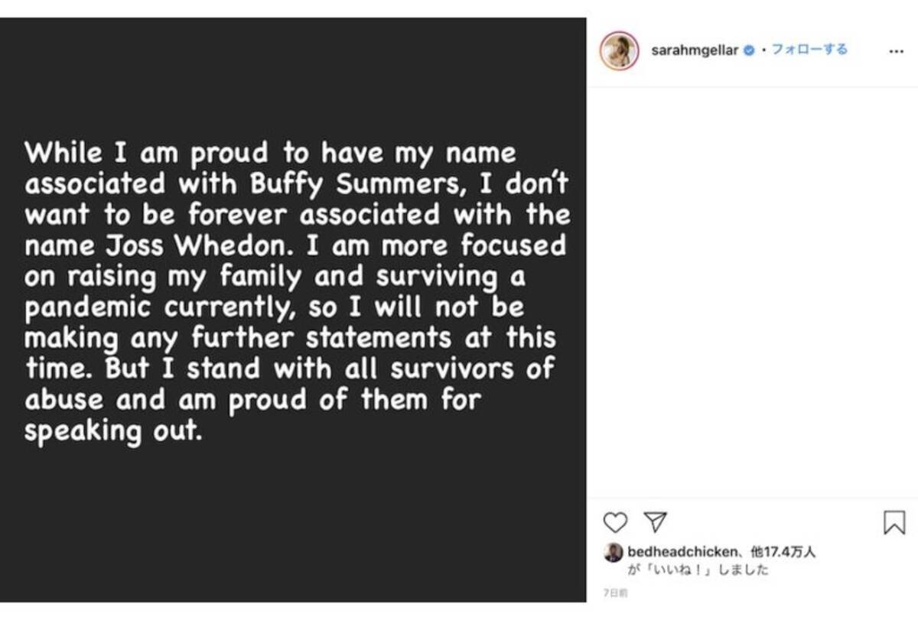Open the three-dot more options menu
Screen dimensions: 918x620
point(896,51)
